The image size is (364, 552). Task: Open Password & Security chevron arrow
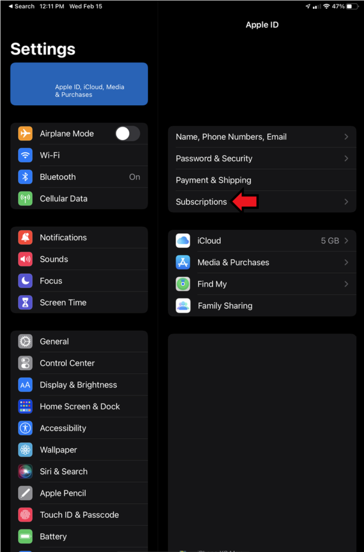pos(346,158)
